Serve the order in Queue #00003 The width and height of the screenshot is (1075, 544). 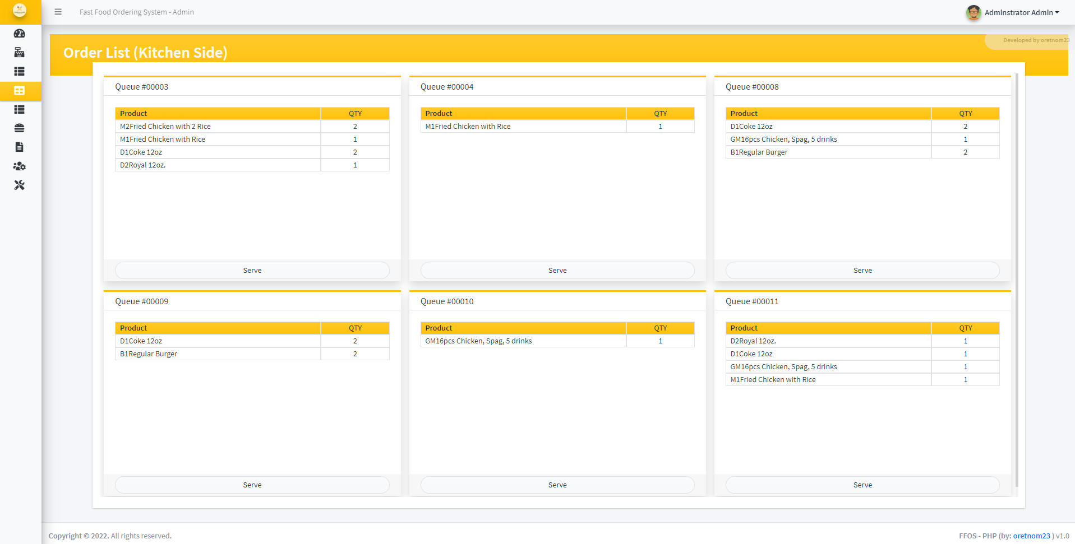252,270
